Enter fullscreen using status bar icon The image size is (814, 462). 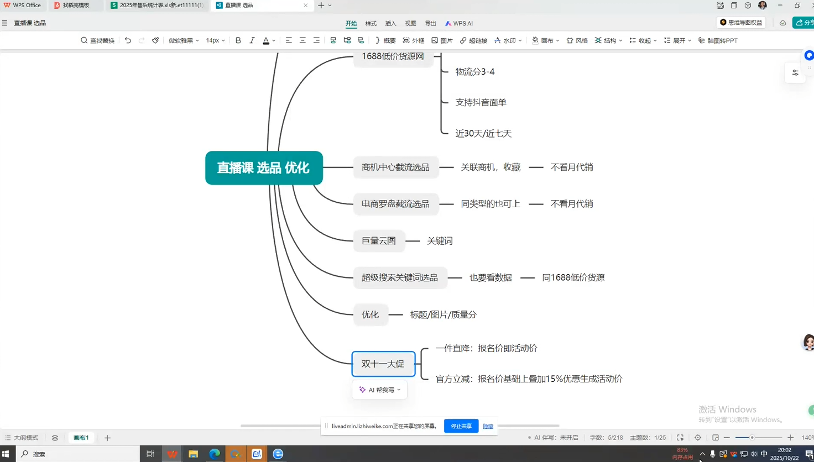(x=680, y=438)
